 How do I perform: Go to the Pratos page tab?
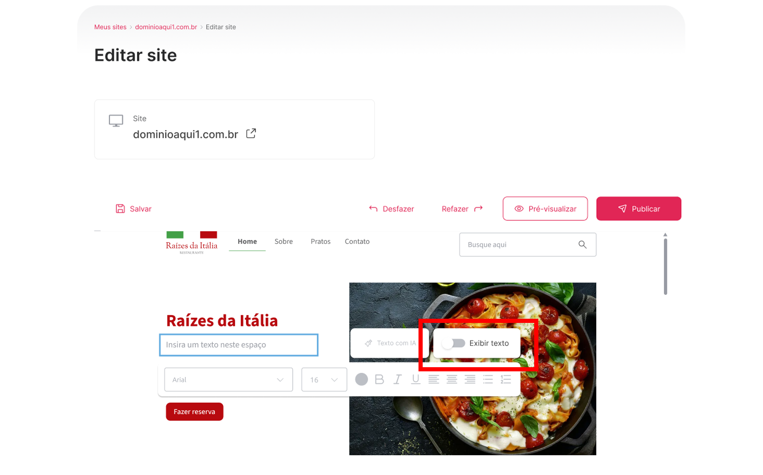click(x=321, y=242)
